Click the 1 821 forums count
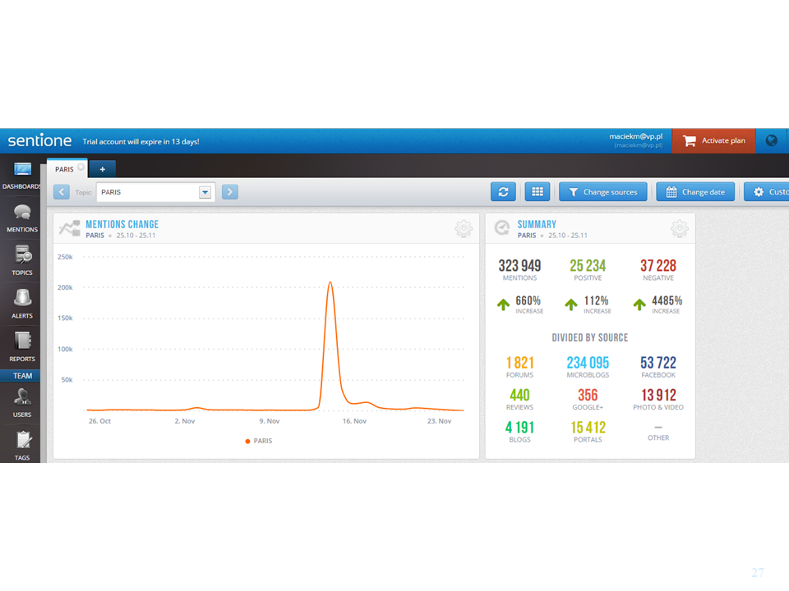Image resolution: width=789 pixels, height=591 pixels. 519,362
